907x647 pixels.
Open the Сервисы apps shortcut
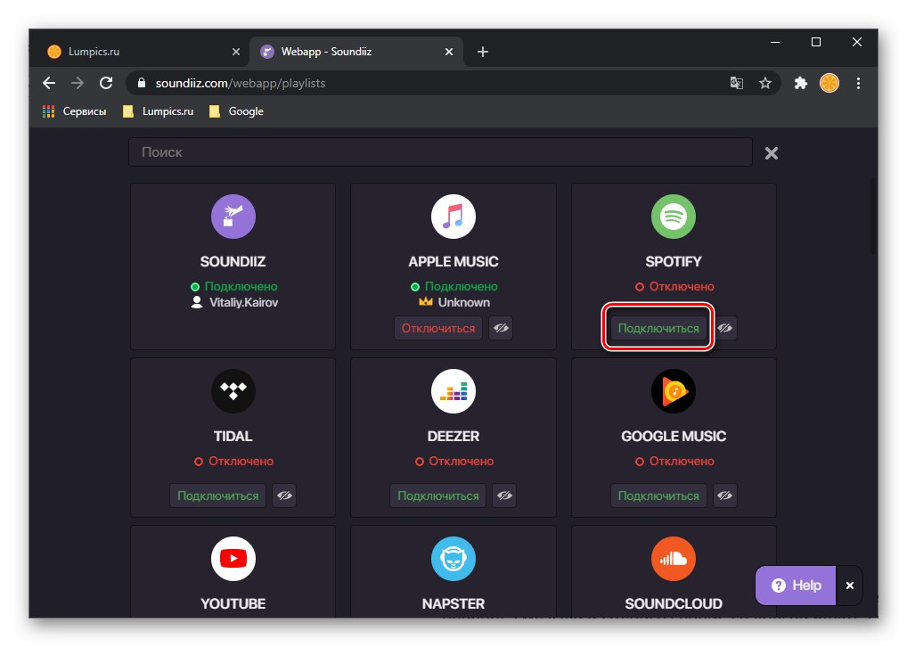point(75,111)
